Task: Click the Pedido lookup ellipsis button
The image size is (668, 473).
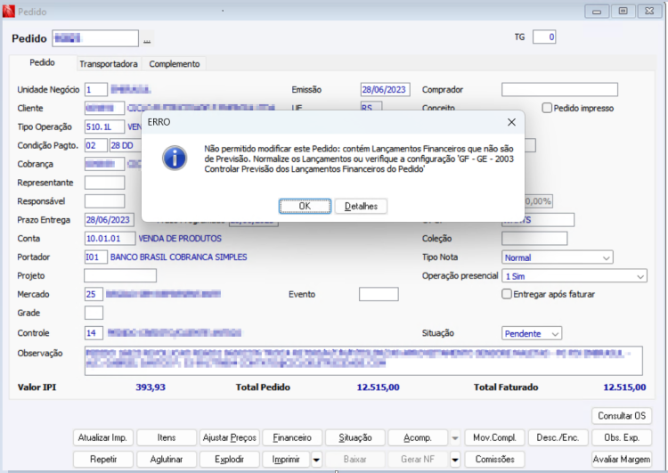Action: click(x=147, y=39)
